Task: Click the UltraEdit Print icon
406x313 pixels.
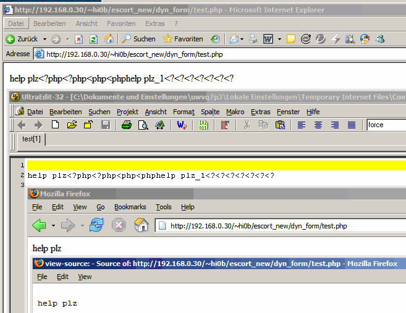Action: pos(127,125)
